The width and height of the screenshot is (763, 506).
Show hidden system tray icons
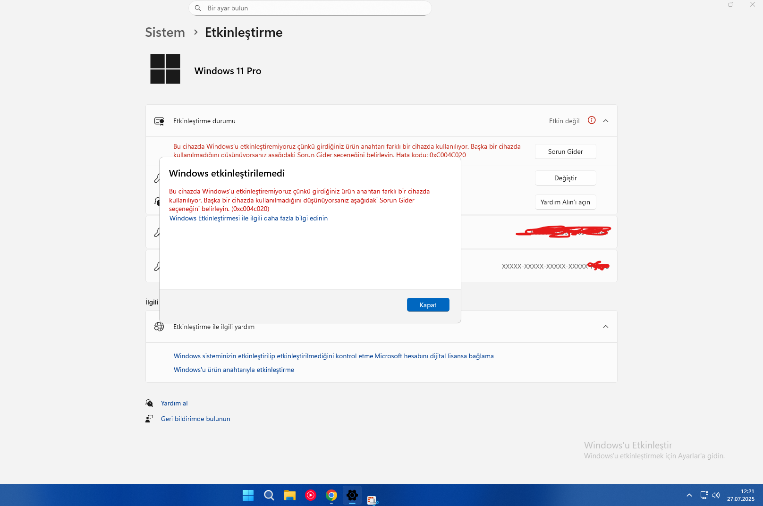689,495
